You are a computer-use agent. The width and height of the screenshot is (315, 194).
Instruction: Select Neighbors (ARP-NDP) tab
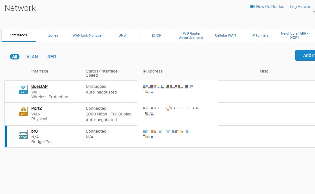pyautogui.click(x=294, y=35)
